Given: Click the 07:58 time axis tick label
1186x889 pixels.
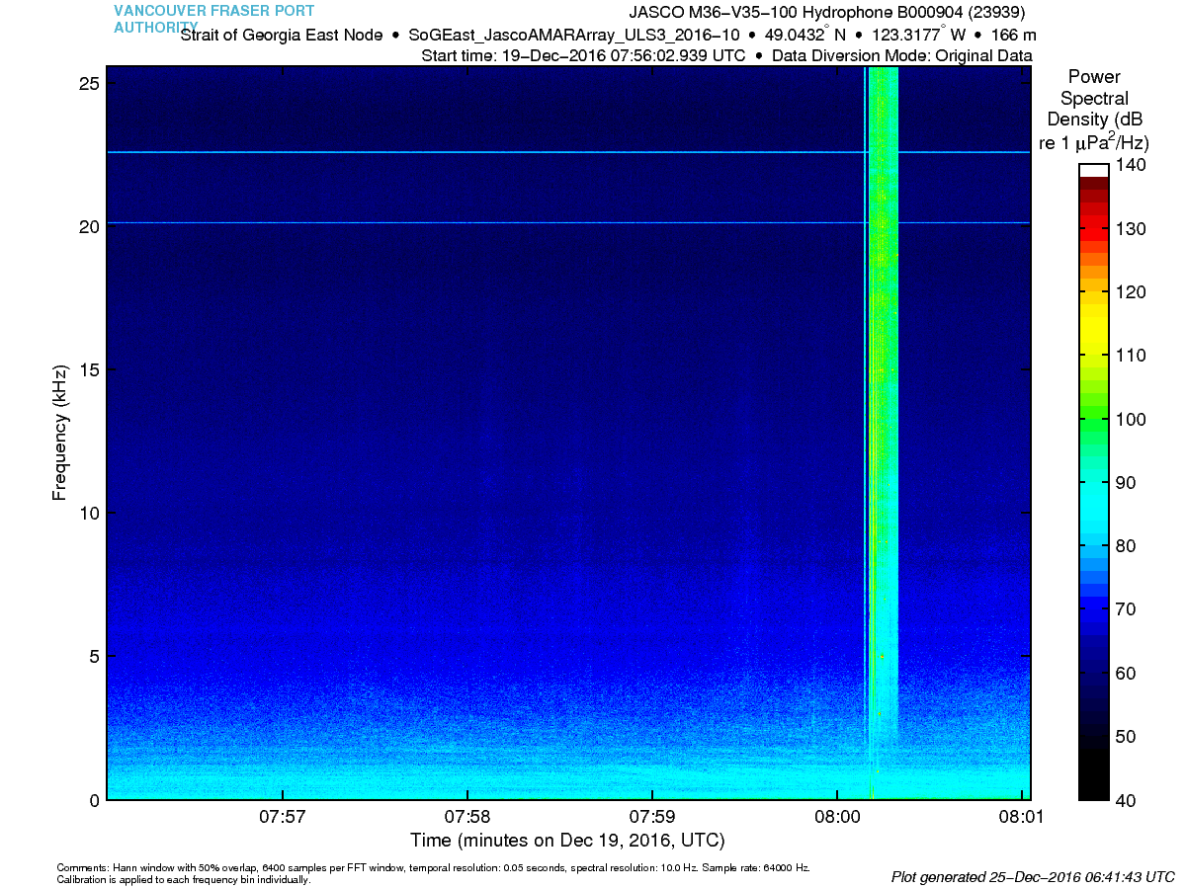Looking at the screenshot, I should point(467,818).
